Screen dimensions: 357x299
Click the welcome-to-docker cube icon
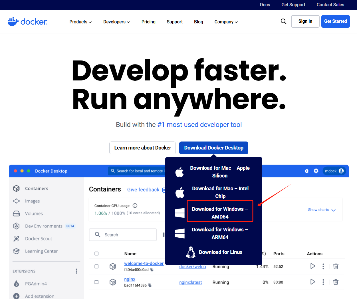pos(113,266)
